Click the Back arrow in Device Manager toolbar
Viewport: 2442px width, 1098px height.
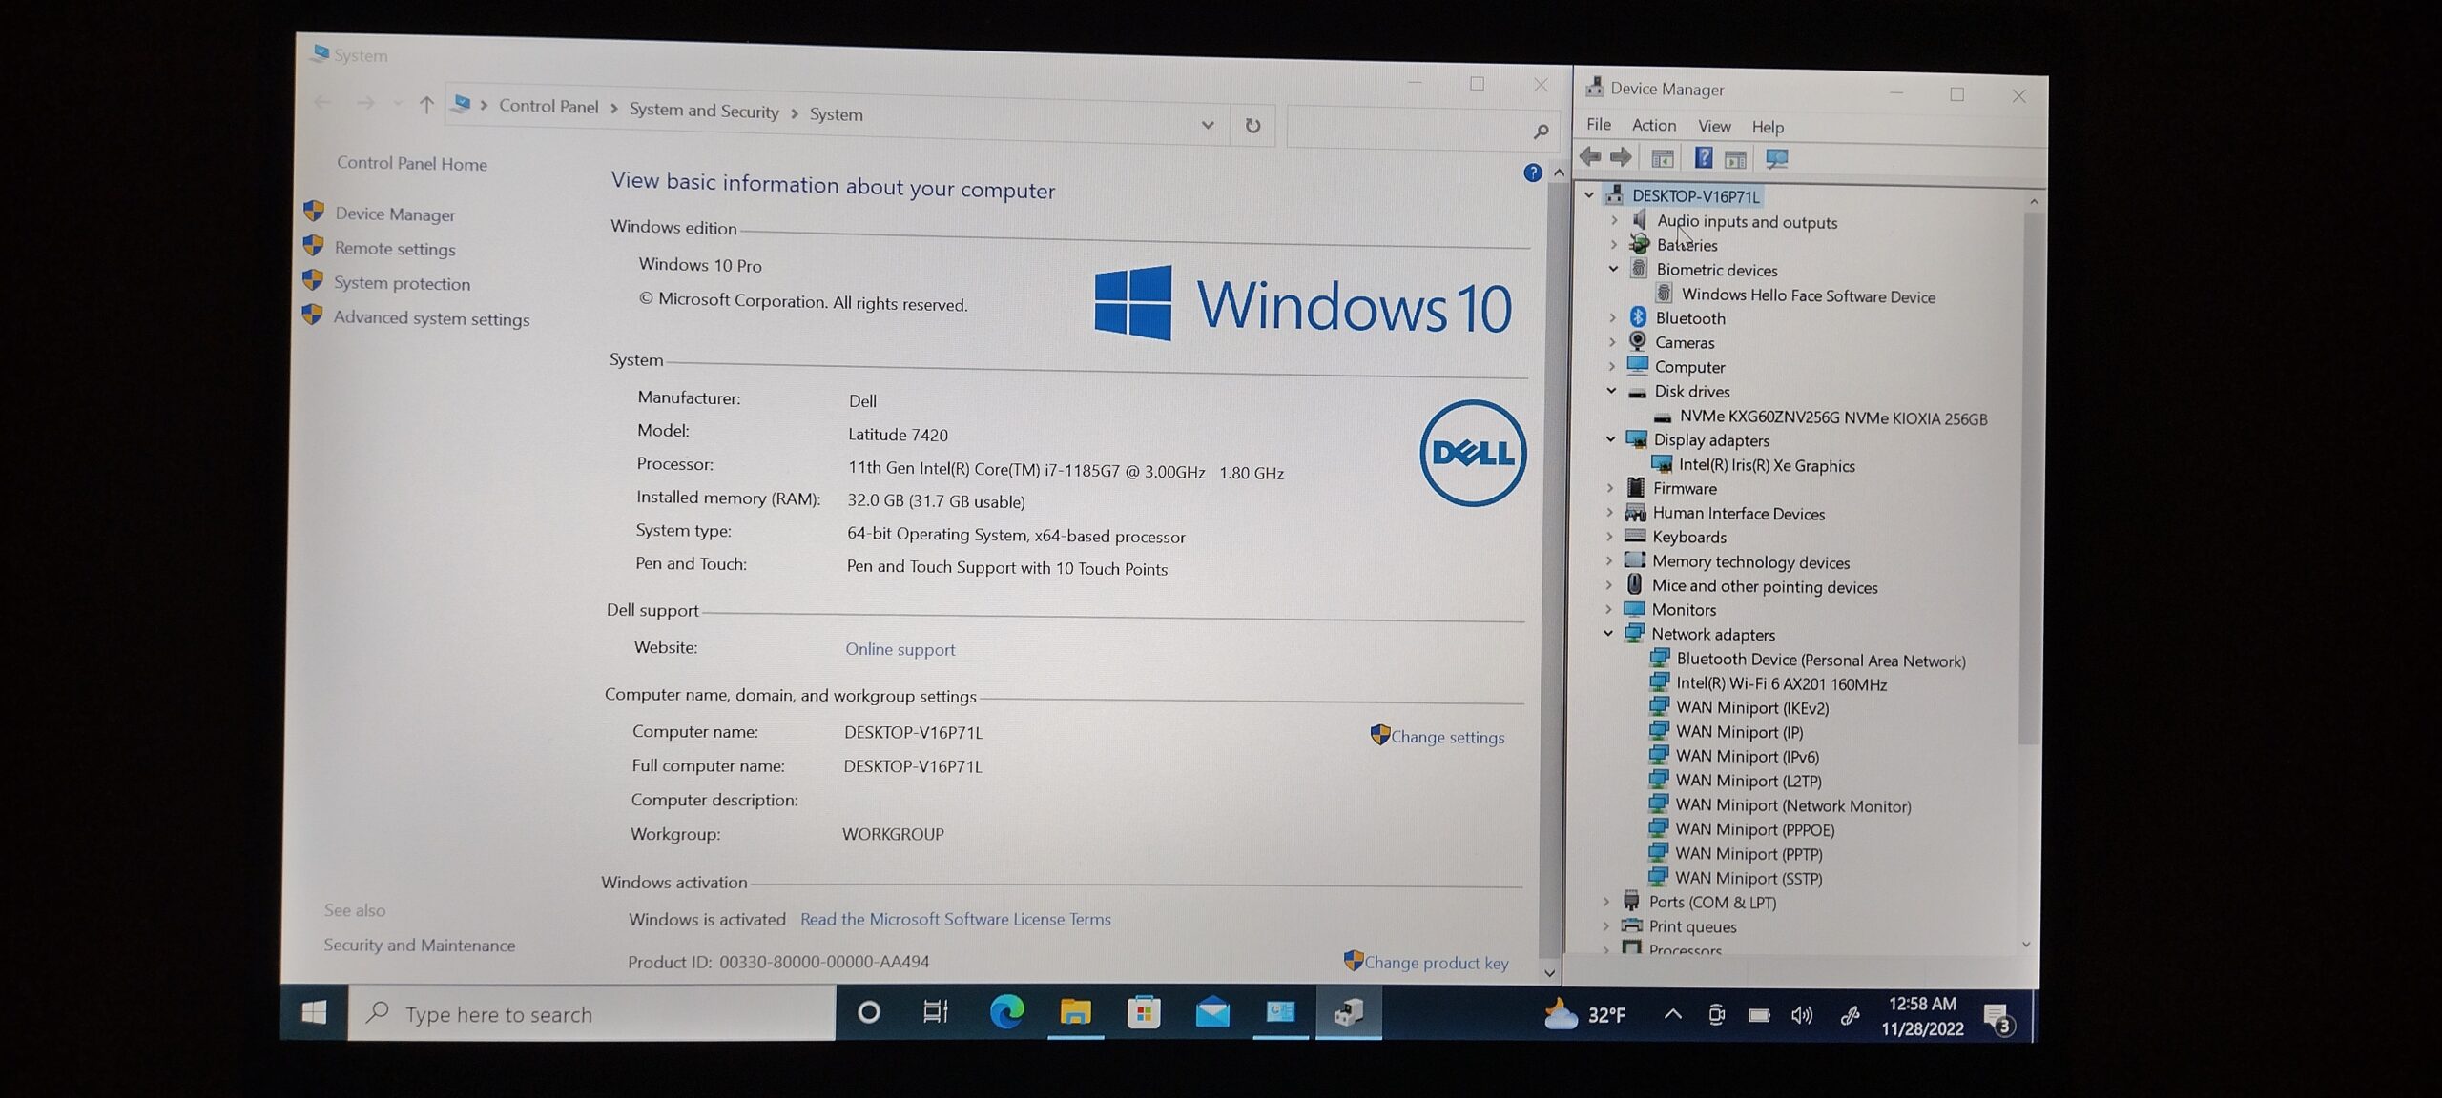(x=1590, y=156)
